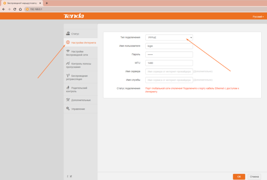Open a new browser tab
Image resolution: width=267 pixels, height=180 pixels.
47,3
